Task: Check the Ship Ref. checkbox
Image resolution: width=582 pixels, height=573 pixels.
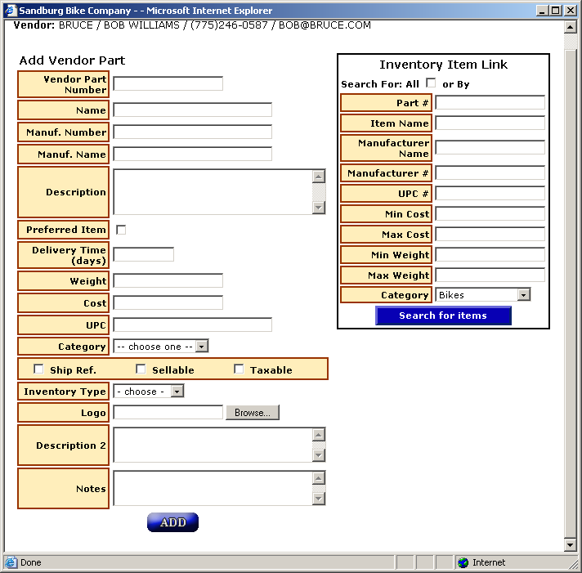Action: click(38, 369)
